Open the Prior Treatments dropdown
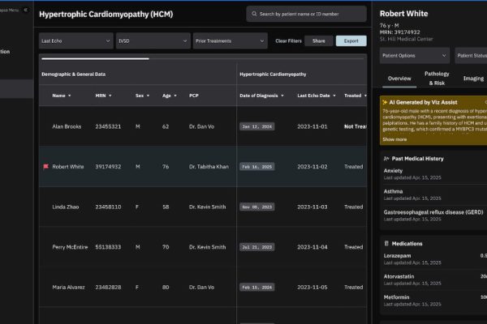Screen dimensions: 487x324 [x=230, y=40]
